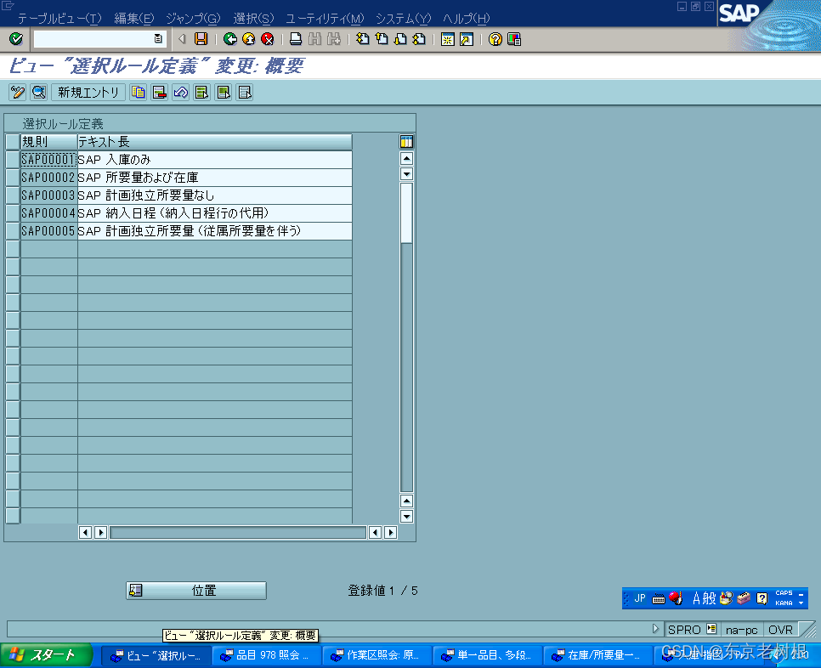Click the Help question mark icon

coord(495,38)
